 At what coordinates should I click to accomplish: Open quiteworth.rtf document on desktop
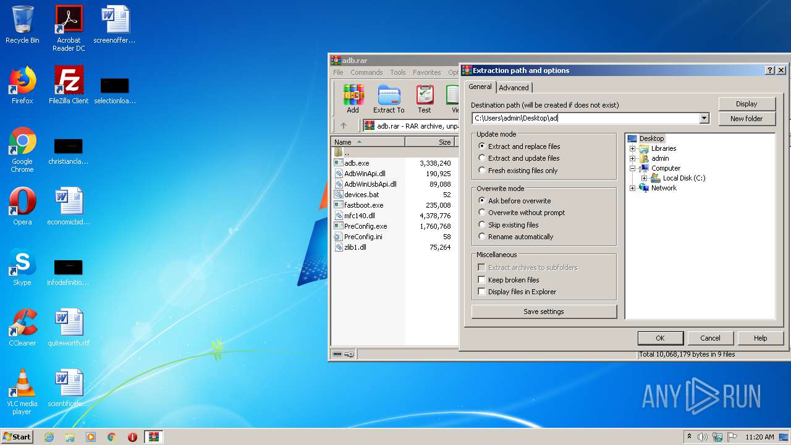[x=69, y=328]
